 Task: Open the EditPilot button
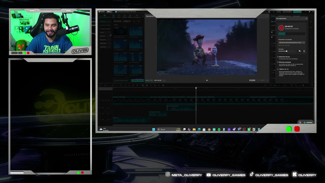pyautogui.click(x=308, y=123)
